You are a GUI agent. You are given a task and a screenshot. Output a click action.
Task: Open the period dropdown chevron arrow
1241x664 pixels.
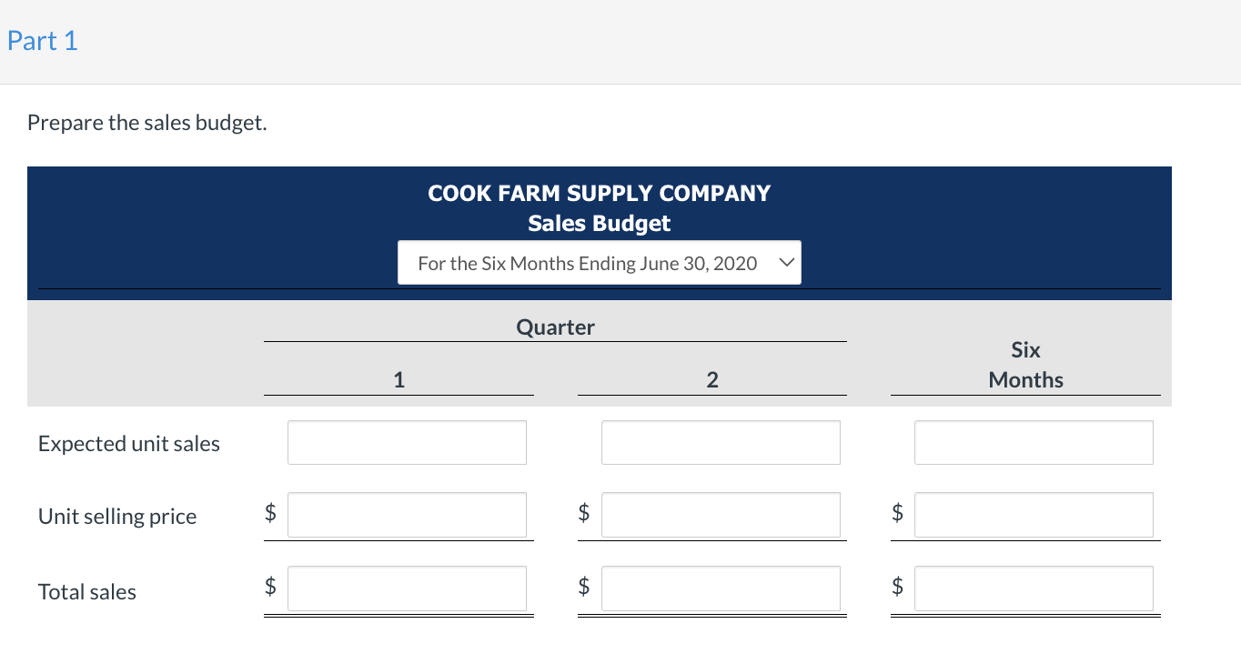(x=787, y=263)
